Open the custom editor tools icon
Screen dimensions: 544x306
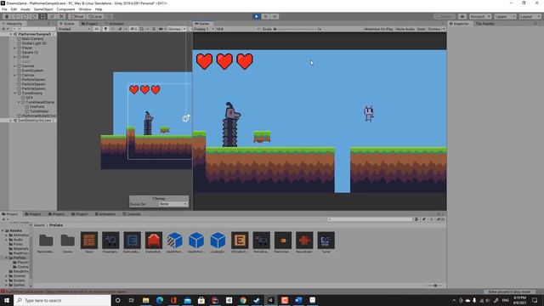(x=61, y=16)
